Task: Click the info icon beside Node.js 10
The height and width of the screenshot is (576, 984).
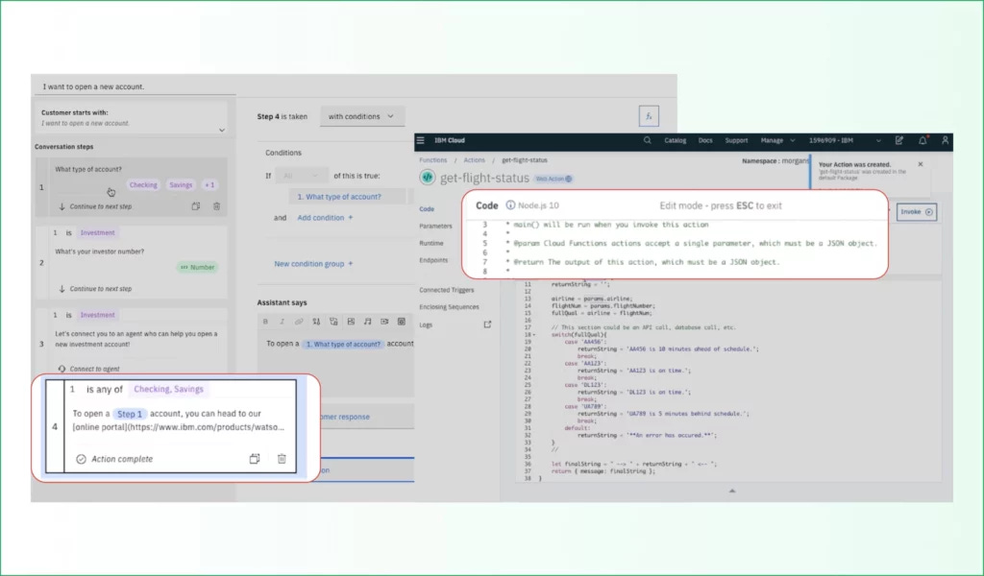Action: 511,205
